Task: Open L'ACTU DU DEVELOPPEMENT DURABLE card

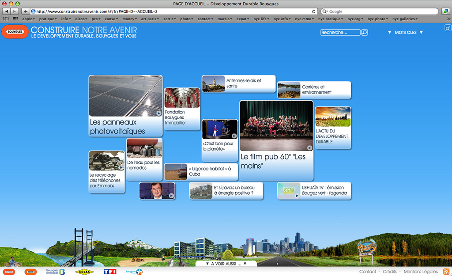Action: click(333, 128)
